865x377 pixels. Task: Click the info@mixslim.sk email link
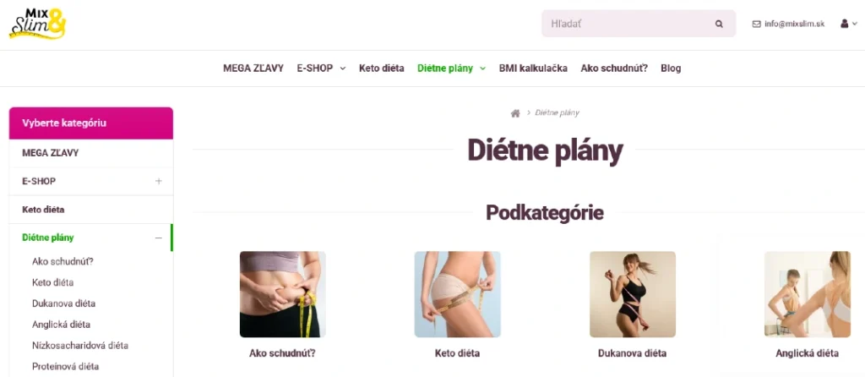(794, 24)
